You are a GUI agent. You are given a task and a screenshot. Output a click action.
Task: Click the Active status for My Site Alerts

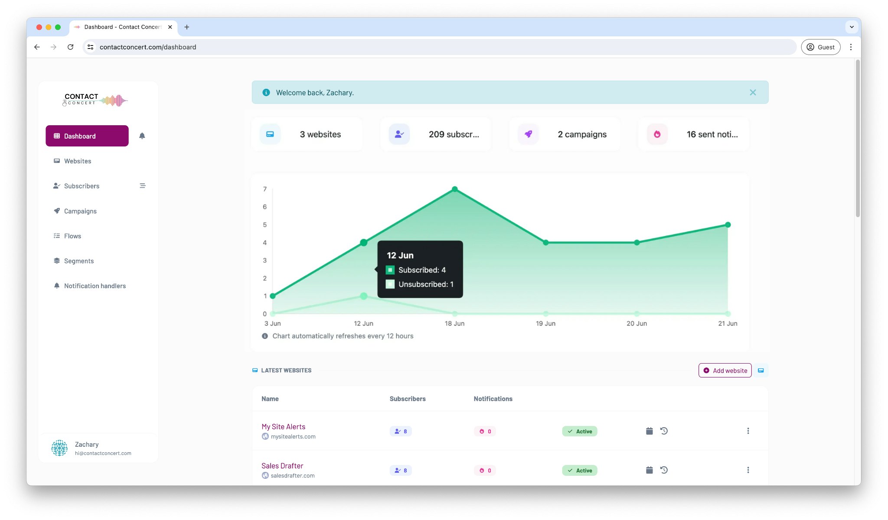[x=580, y=431]
